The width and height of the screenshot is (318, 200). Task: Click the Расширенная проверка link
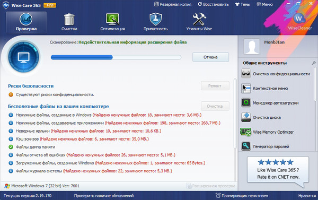click(x=211, y=186)
